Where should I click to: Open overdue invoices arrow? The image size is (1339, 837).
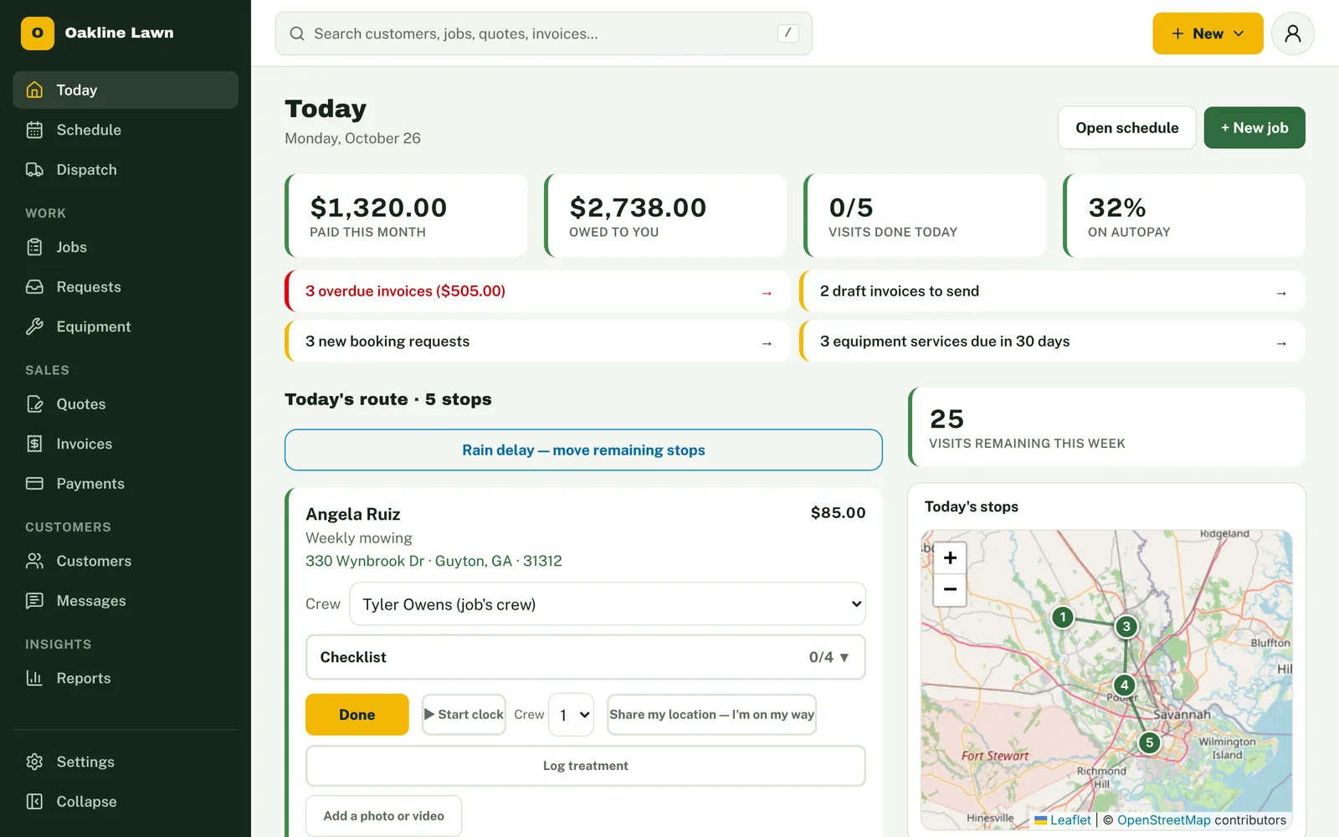point(767,293)
